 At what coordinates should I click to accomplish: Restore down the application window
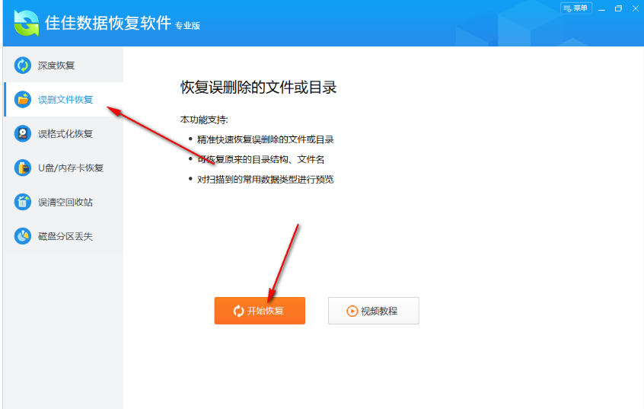pos(618,8)
